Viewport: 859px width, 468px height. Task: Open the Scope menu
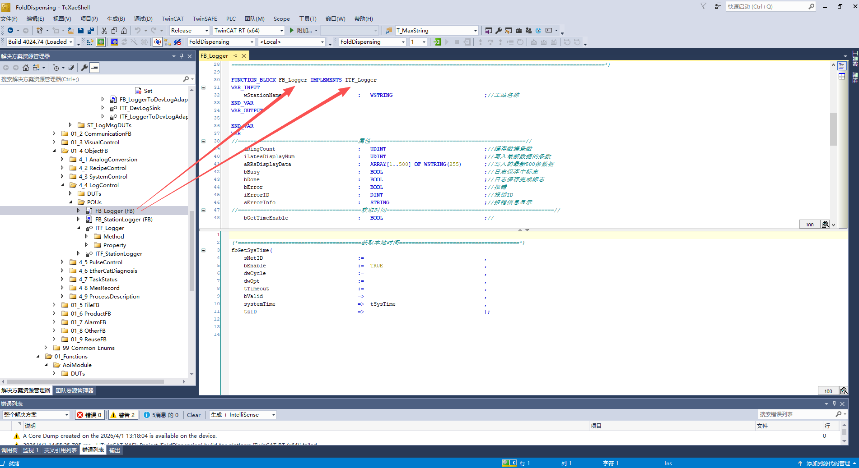tap(281, 19)
